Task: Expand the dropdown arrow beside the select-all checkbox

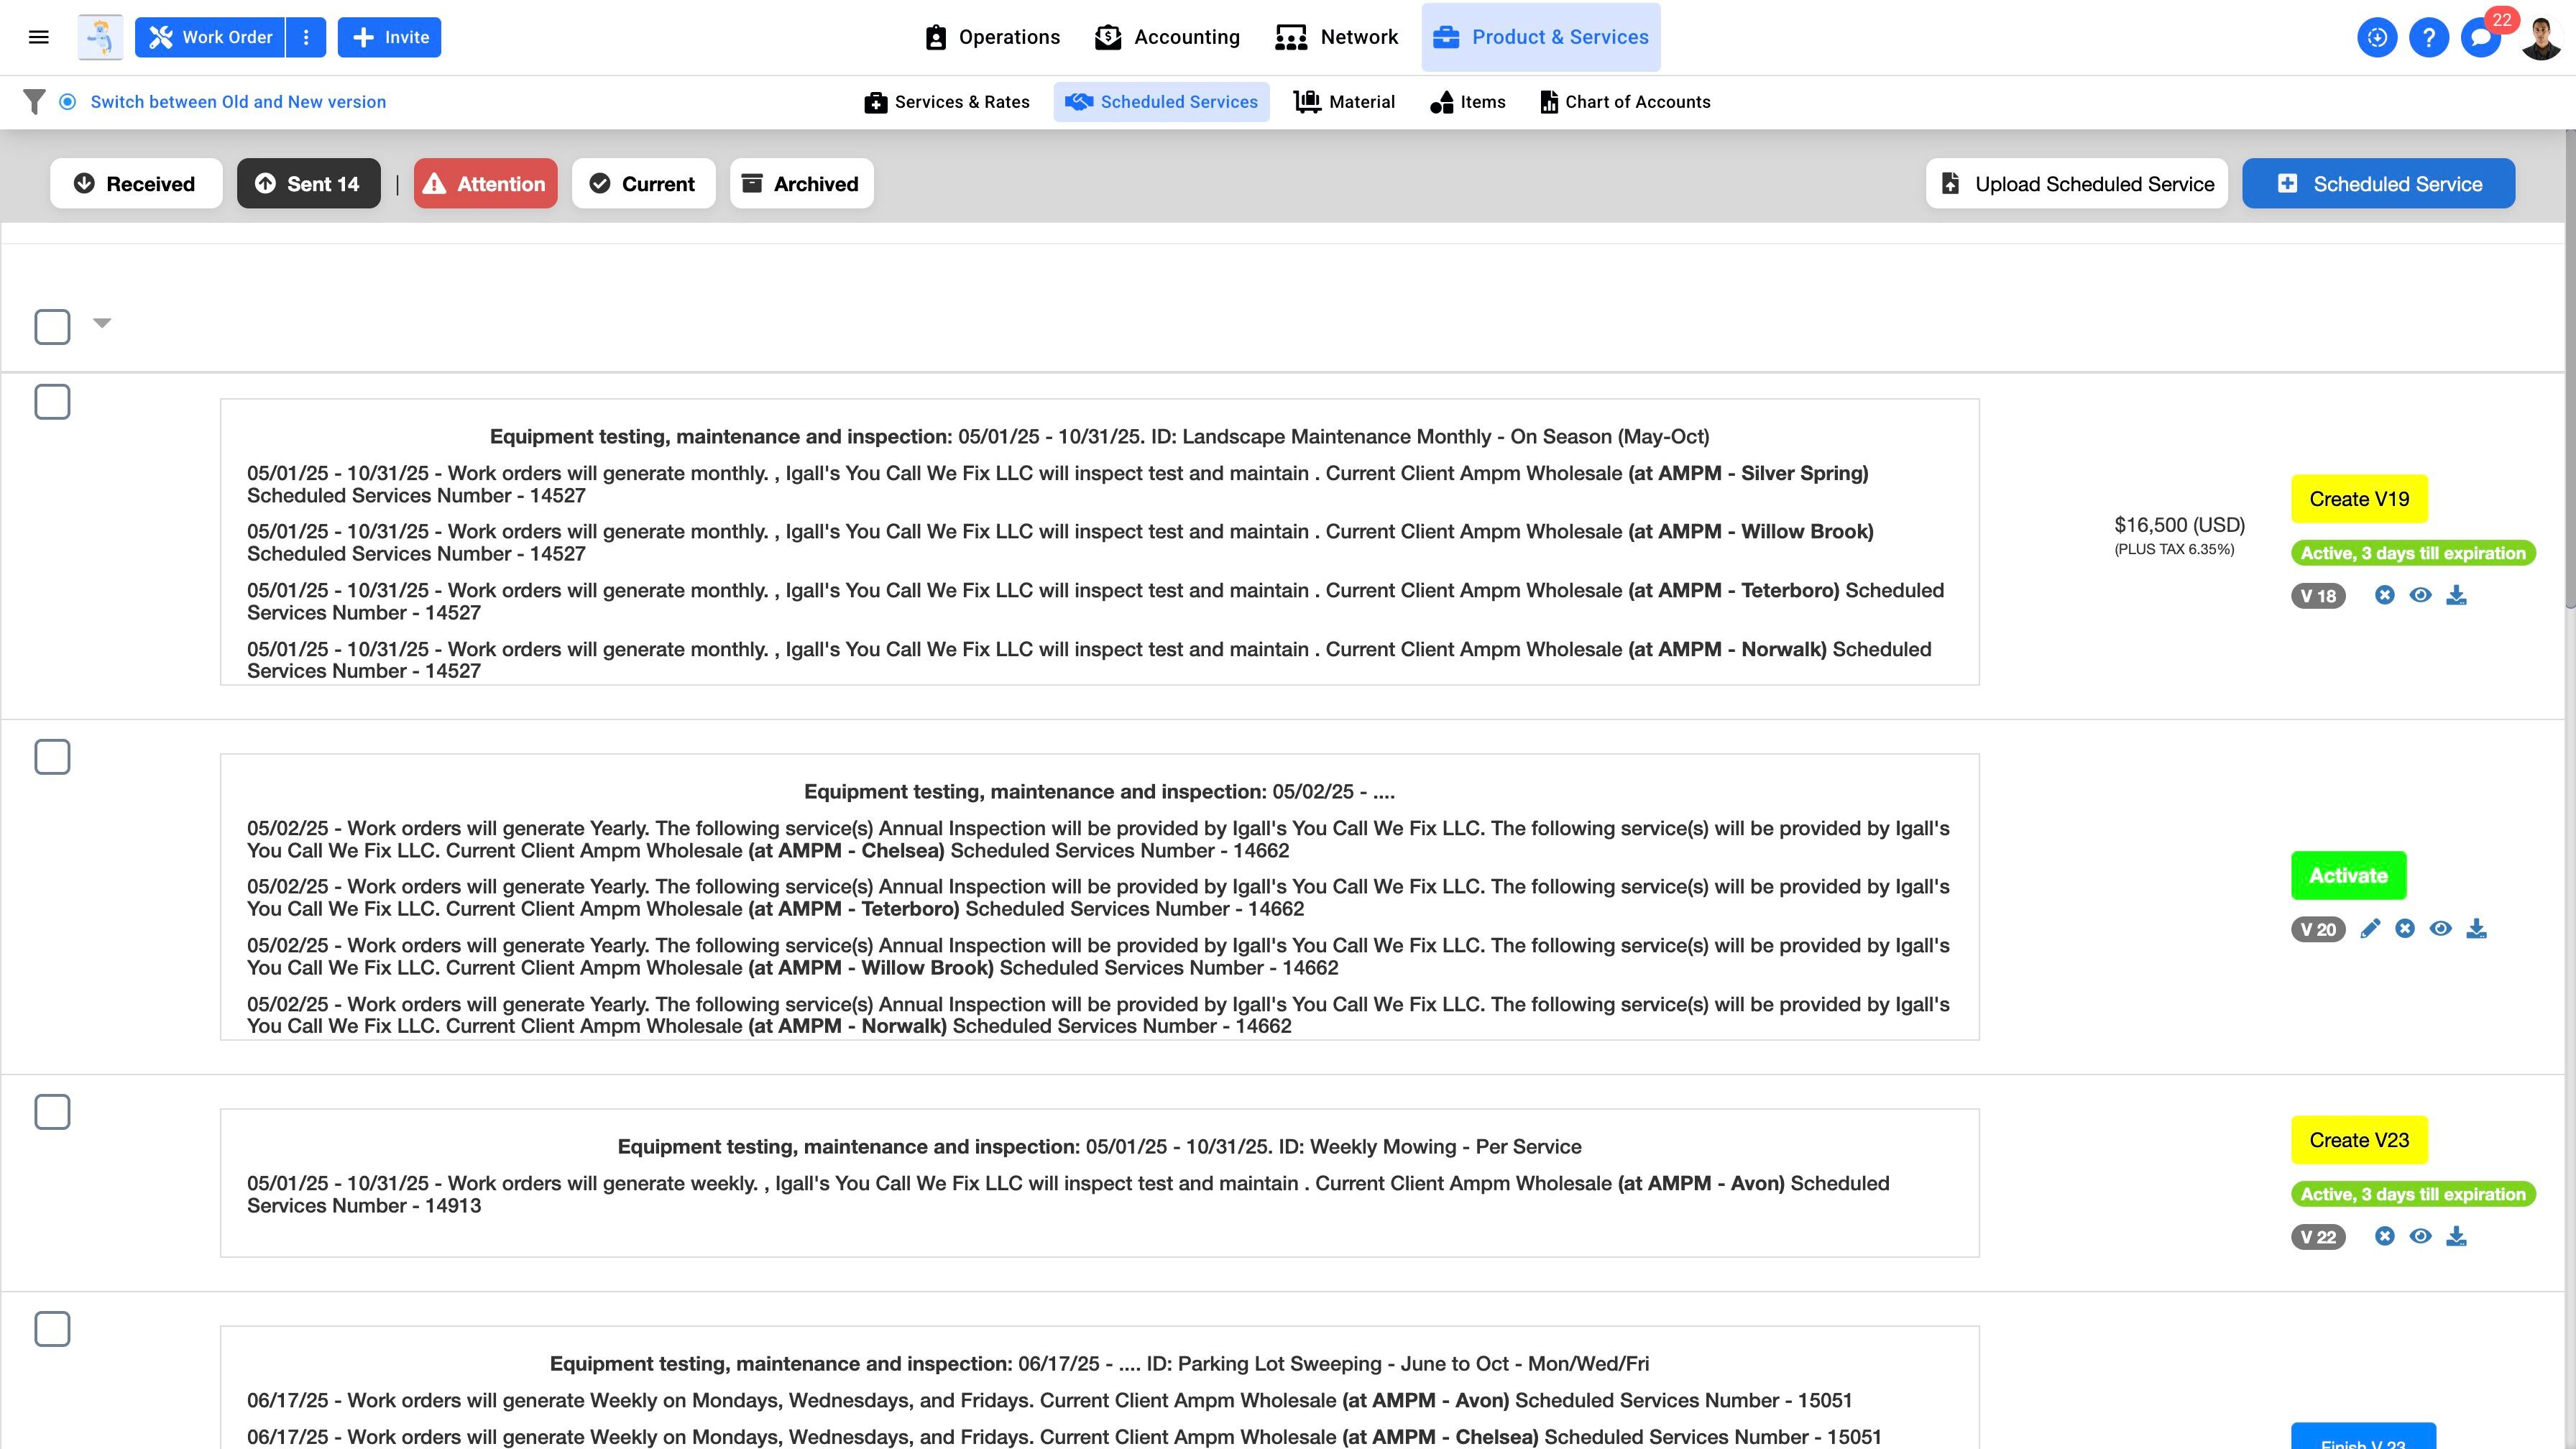Action: coord(102,323)
